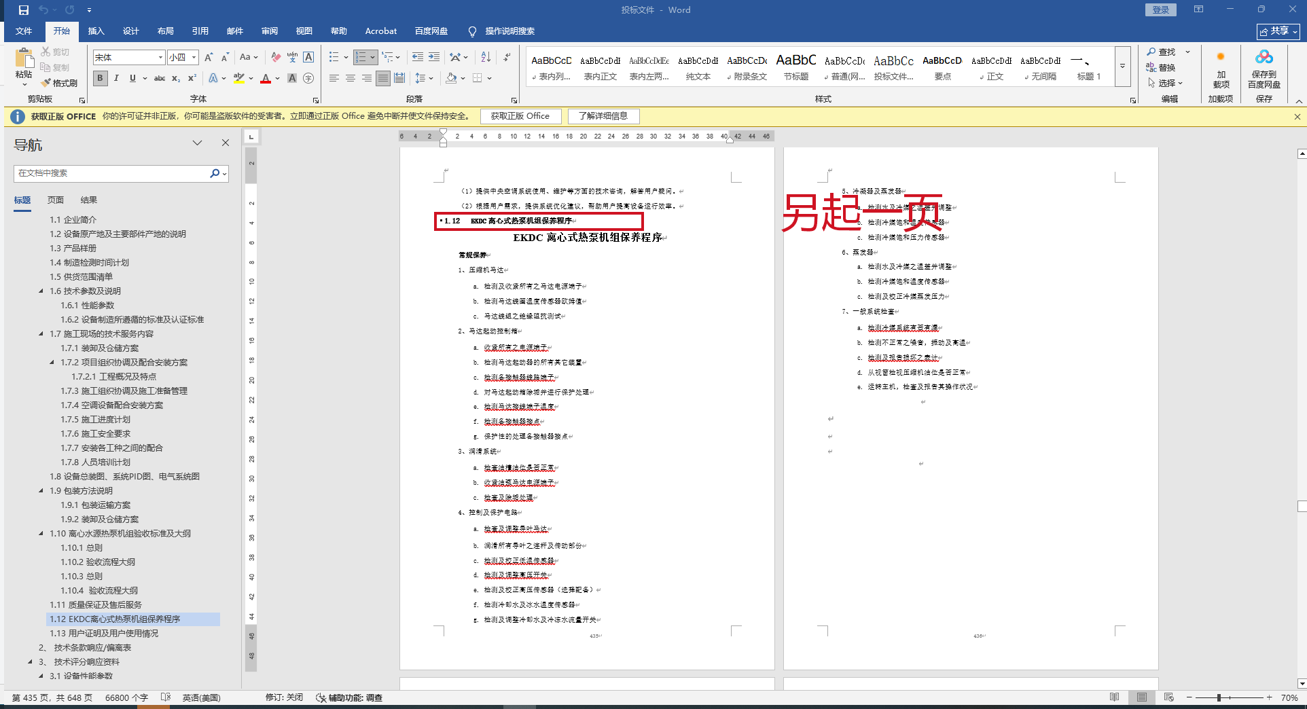
Task: Open the 加载项 add-ins button
Action: [x=1221, y=69]
